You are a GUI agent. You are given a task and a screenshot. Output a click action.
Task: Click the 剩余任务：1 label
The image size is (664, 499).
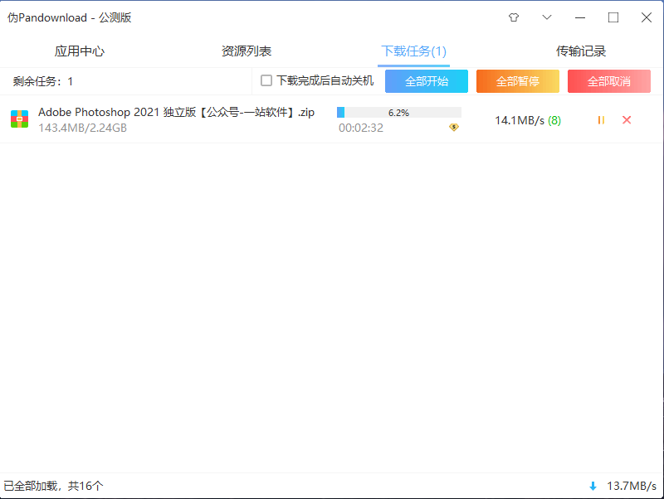[43, 81]
